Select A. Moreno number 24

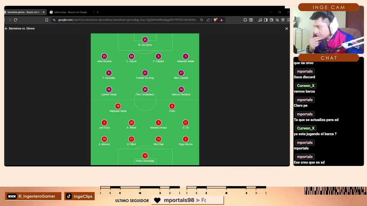pyautogui.click(x=104, y=141)
